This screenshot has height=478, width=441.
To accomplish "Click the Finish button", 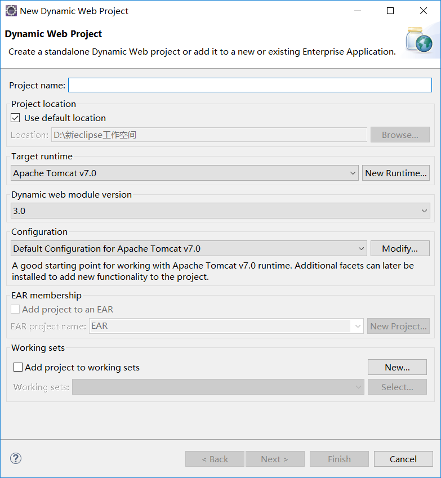I will pyautogui.click(x=339, y=459).
